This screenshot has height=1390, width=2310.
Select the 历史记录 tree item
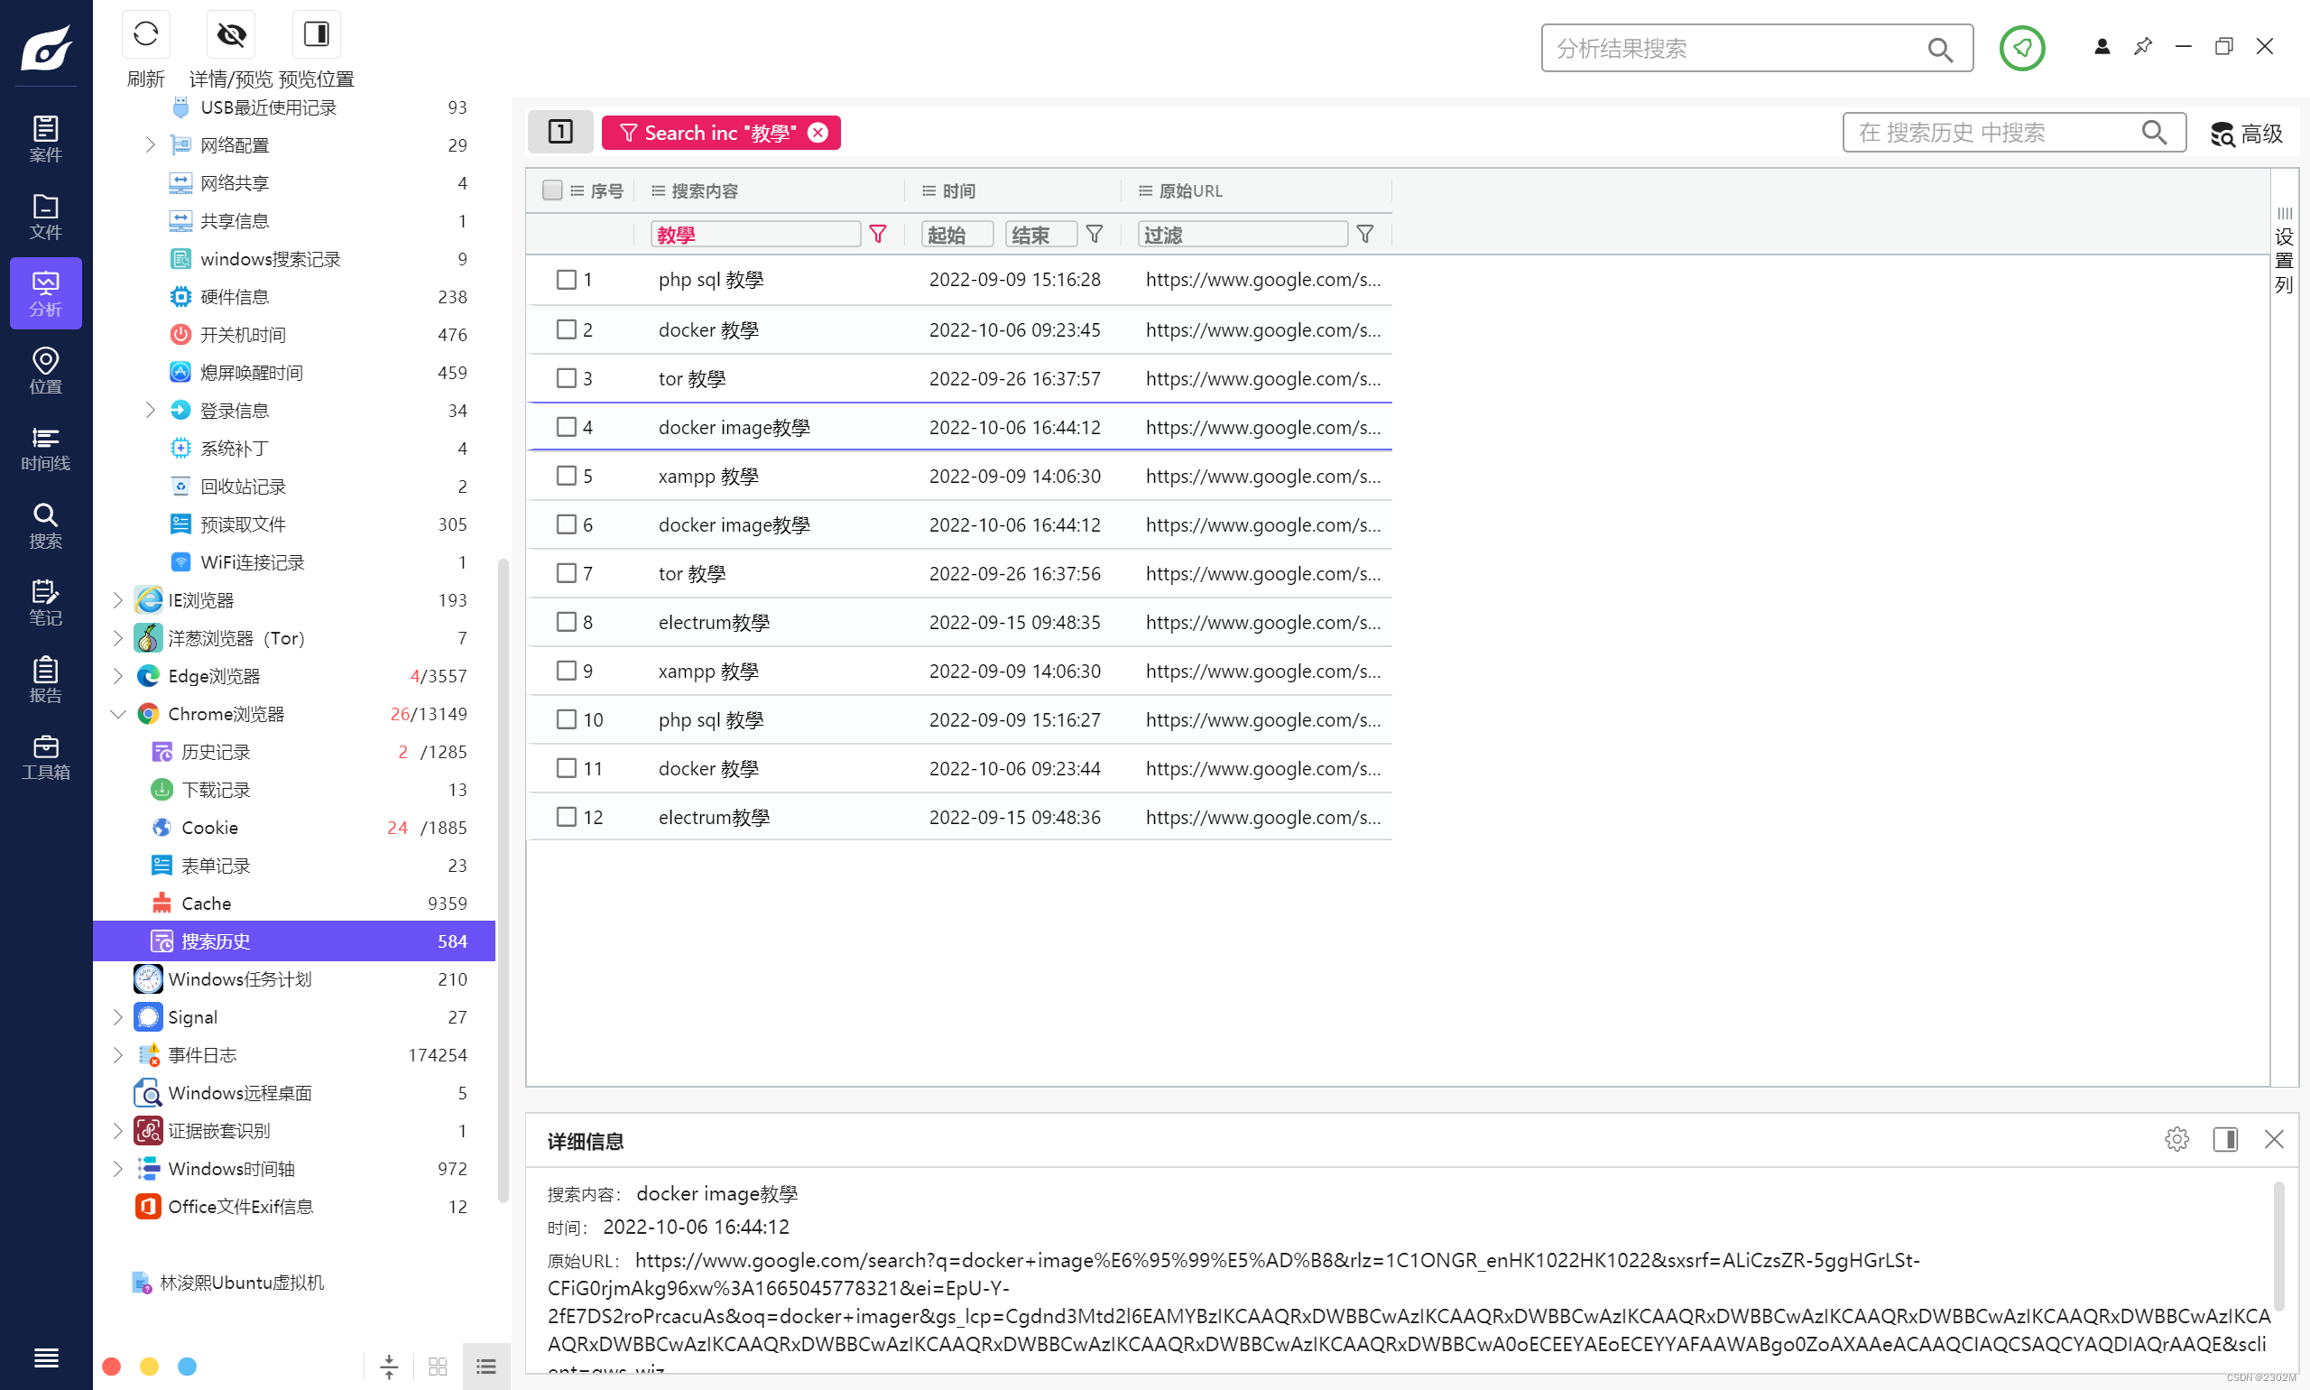[x=216, y=752]
